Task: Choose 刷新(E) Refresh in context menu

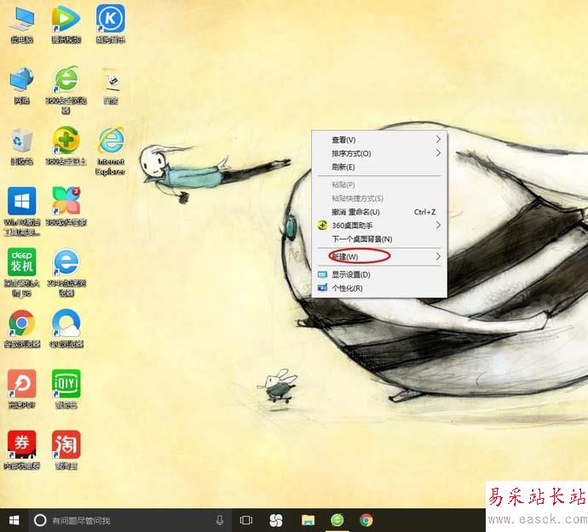Action: (379, 167)
